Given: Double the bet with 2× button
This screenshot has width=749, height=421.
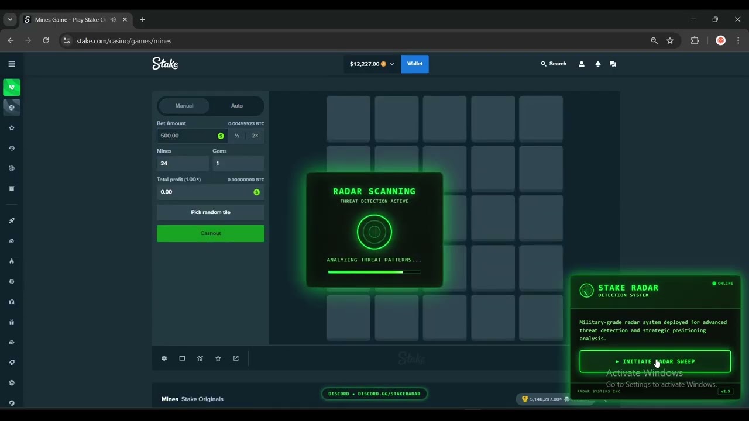Looking at the screenshot, I should coord(255,136).
